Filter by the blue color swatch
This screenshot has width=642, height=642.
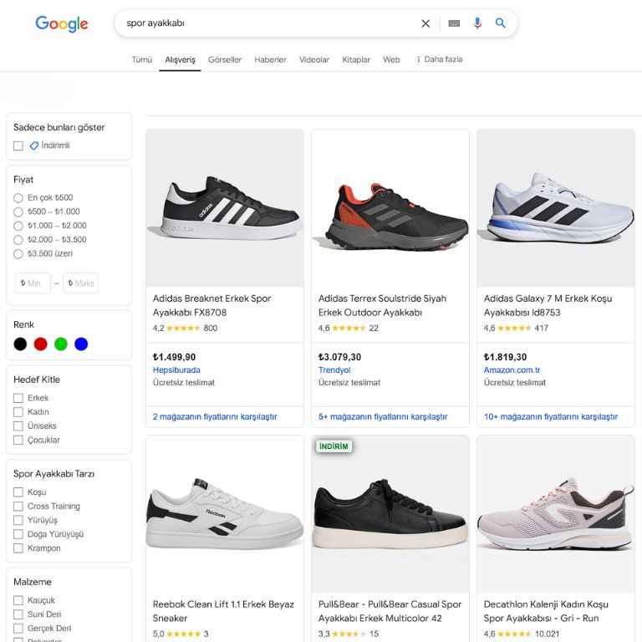(81, 344)
